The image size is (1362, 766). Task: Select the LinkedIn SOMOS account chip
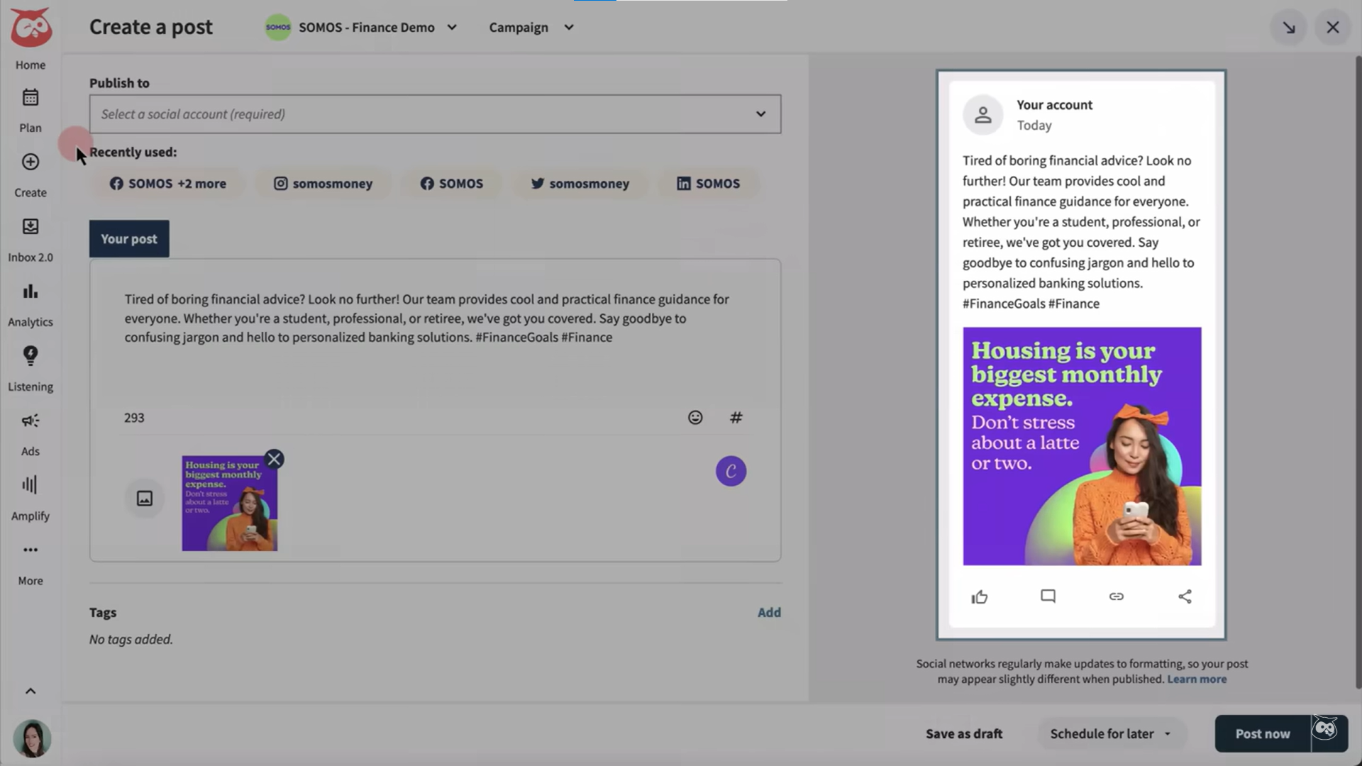tap(708, 184)
